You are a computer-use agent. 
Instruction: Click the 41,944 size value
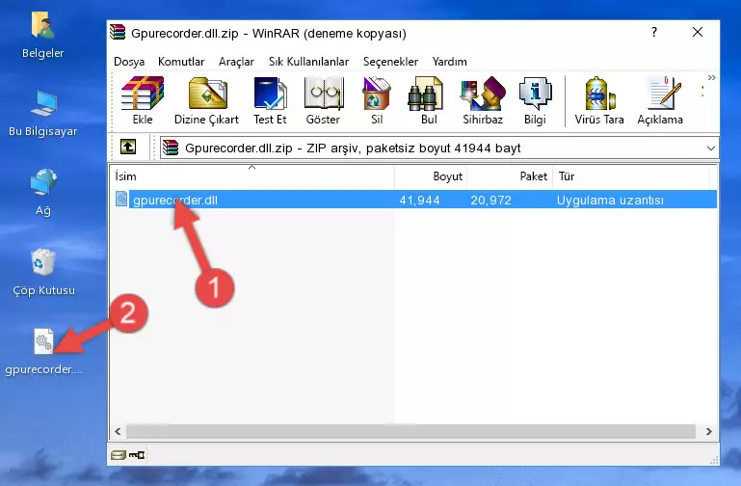point(419,200)
